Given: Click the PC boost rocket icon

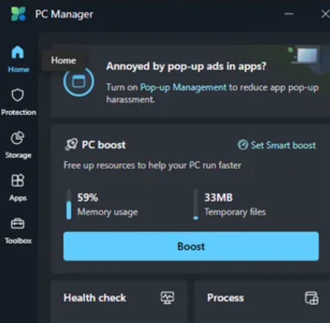Looking at the screenshot, I should point(71,144).
